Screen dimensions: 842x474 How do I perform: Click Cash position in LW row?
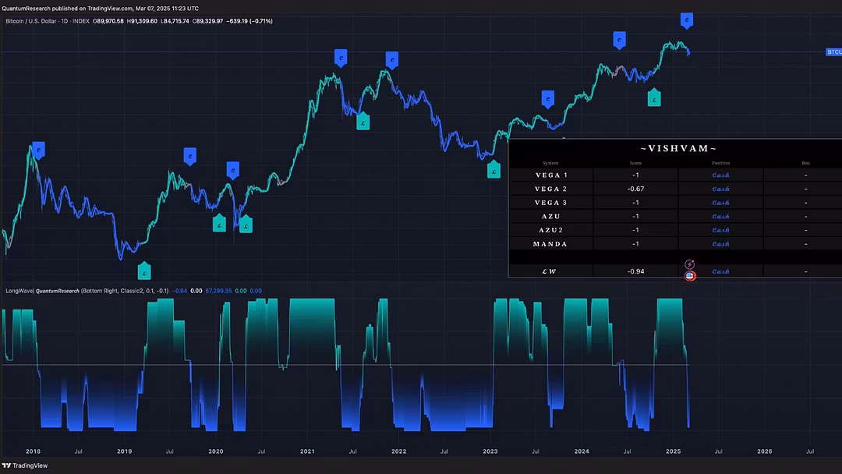click(x=720, y=271)
